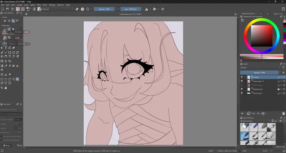Viewport: 286px width, 153px height.
Task: Toggle visibility of Paint Layer 1
Action: pos(242,93)
